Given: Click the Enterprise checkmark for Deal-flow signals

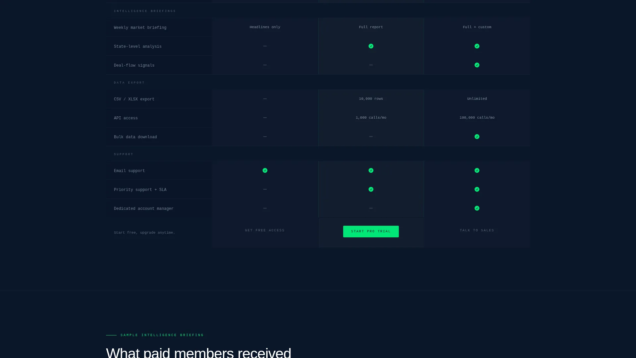Looking at the screenshot, I should pos(477,65).
